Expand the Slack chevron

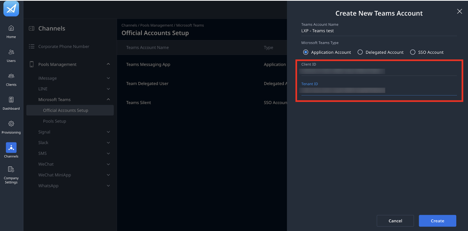(108, 143)
